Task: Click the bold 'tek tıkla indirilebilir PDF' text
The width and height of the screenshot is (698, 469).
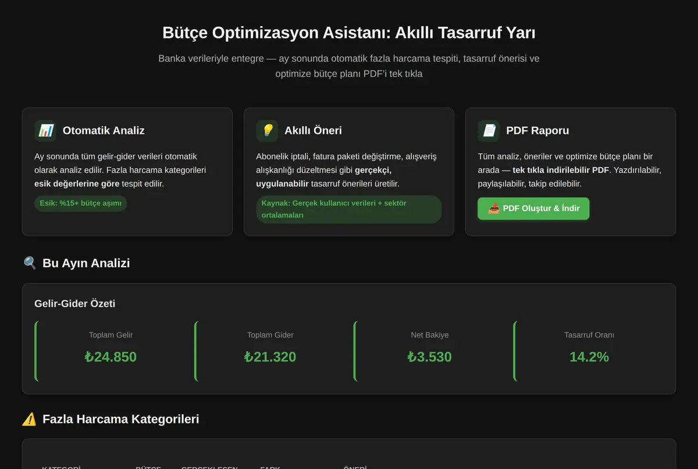Action: tap(561, 170)
